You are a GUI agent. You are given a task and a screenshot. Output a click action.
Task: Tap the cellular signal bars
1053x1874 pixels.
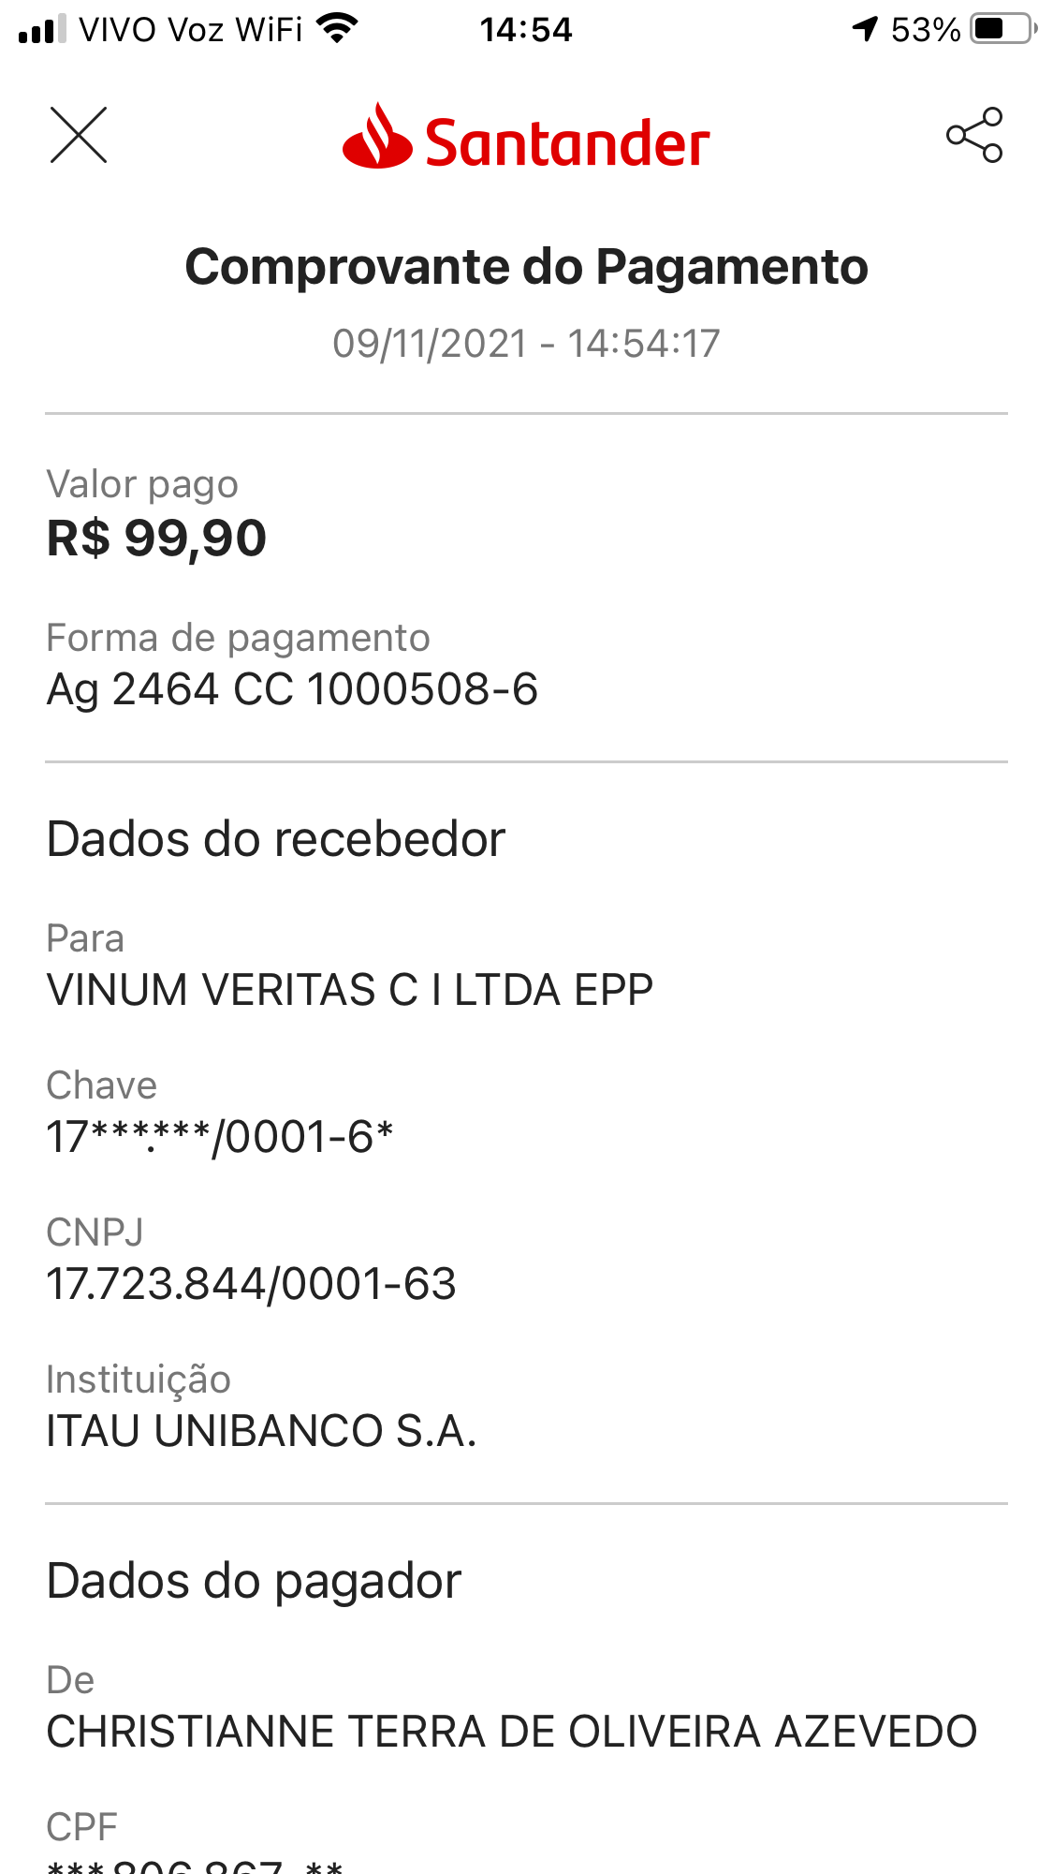point(42,29)
